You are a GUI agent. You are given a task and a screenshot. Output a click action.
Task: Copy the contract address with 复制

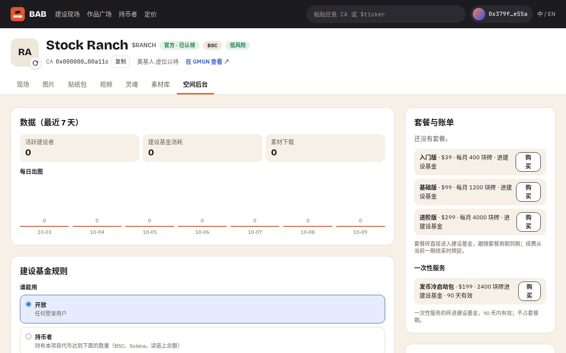121,62
